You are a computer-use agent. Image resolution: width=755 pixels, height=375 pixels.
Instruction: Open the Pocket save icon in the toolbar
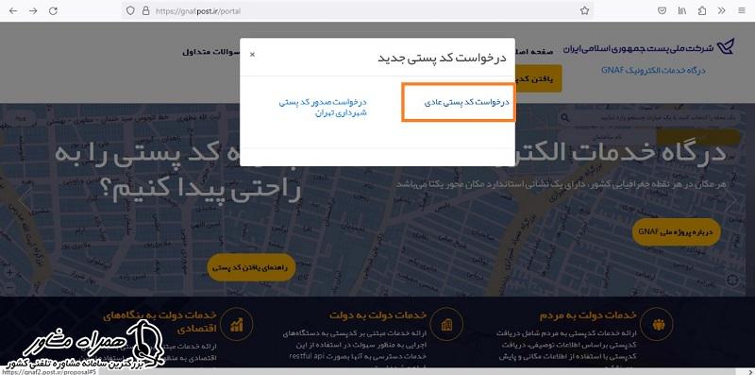663,10
